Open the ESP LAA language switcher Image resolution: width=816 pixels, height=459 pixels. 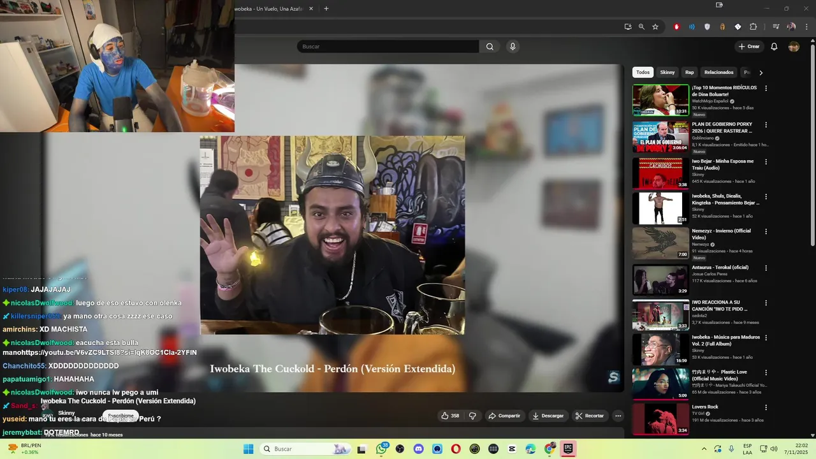pos(748,449)
